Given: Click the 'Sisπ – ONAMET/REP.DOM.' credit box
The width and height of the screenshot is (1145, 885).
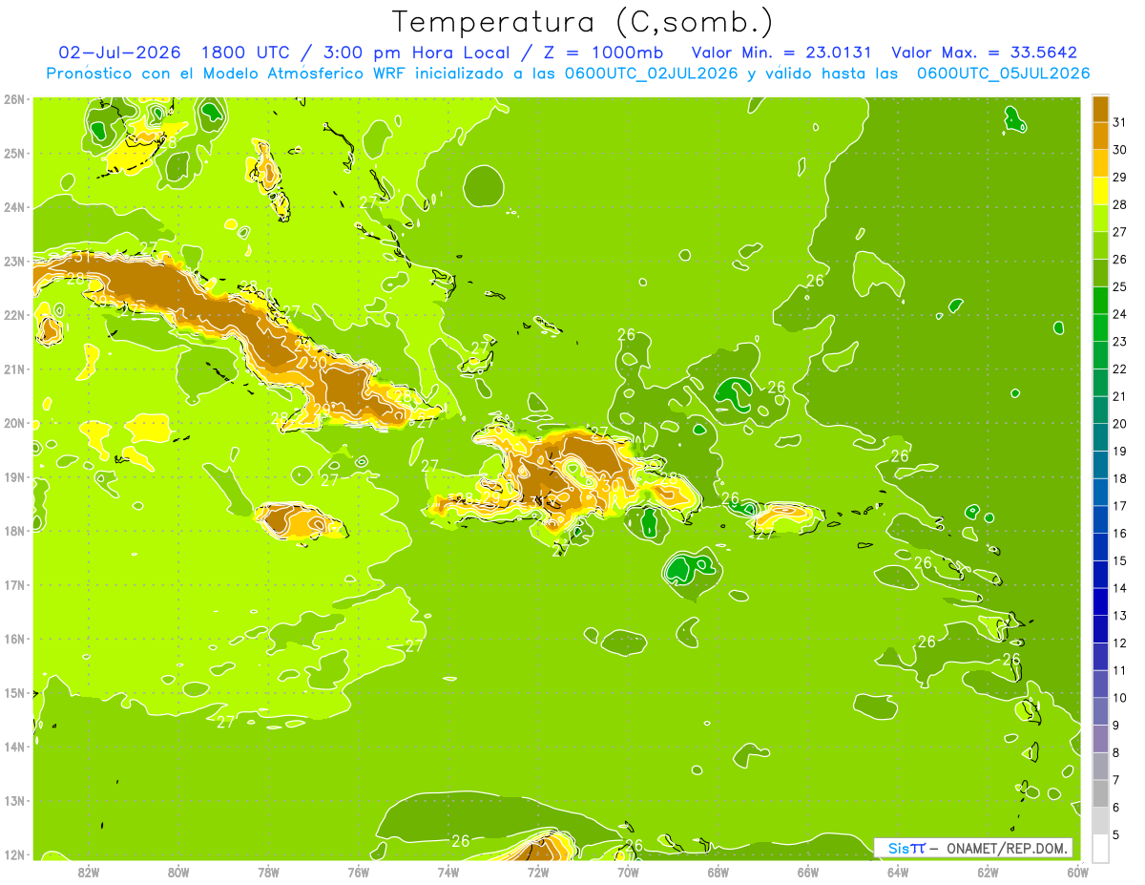Looking at the screenshot, I should 973,848.
